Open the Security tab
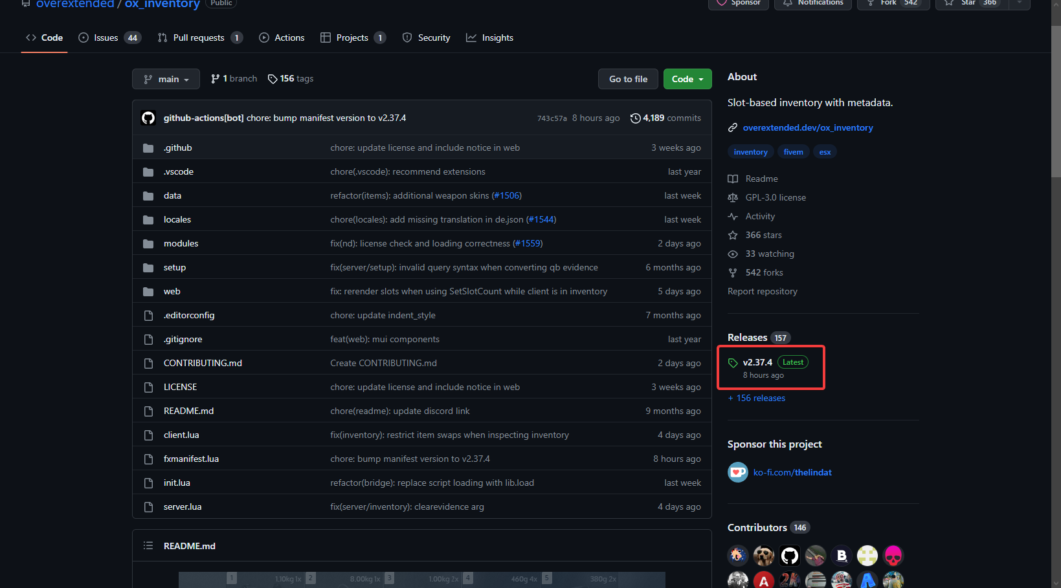 426,38
